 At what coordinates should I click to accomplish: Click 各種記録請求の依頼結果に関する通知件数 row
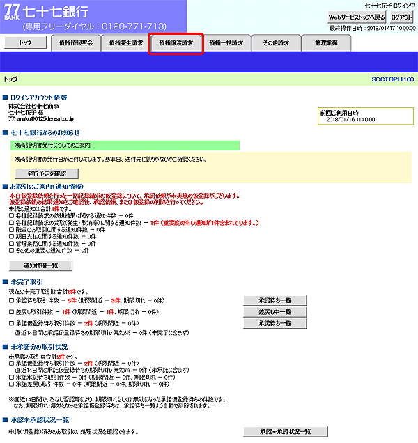[71, 215]
